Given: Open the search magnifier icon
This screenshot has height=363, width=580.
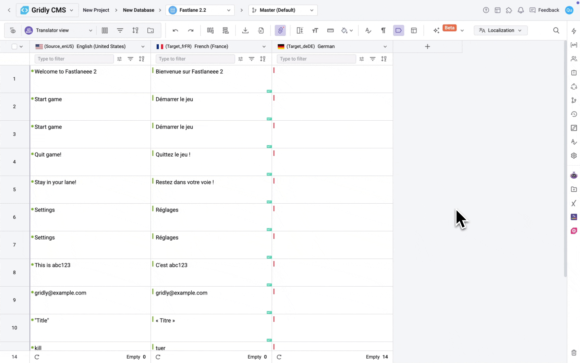Looking at the screenshot, I should tap(556, 31).
